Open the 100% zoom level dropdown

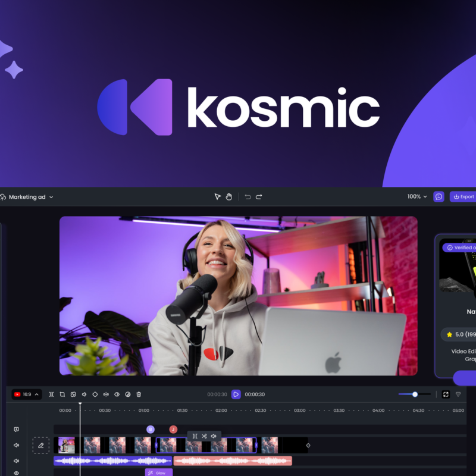point(417,197)
